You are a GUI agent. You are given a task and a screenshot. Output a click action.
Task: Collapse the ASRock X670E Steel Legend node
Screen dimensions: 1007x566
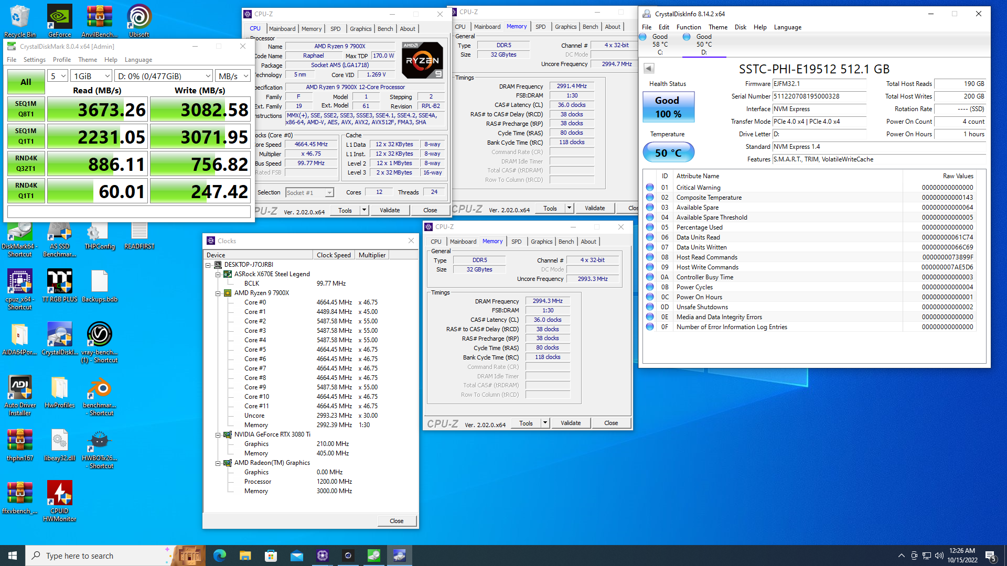point(218,274)
